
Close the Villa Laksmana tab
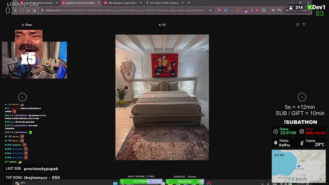141,3
